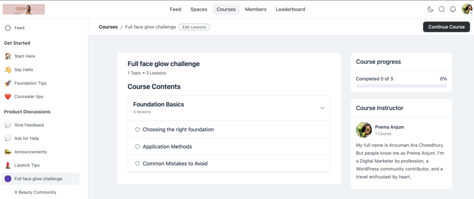
Task: Click the home icon beside Feed
Action: [x=8, y=28]
